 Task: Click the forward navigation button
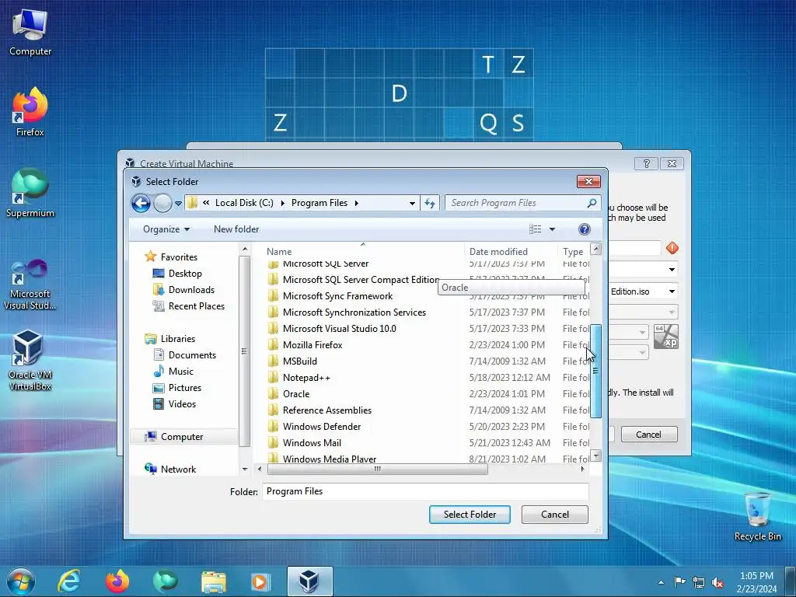point(162,203)
